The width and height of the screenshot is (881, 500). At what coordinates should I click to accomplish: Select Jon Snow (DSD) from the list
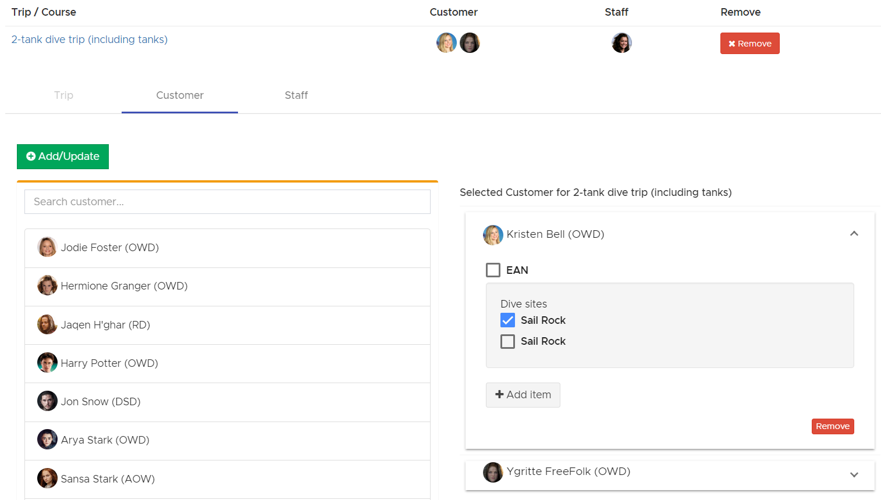click(x=228, y=402)
